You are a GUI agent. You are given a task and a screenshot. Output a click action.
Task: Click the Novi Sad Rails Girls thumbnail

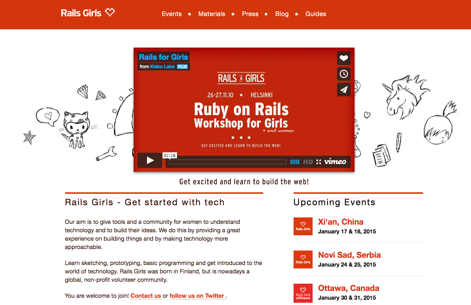303,259
